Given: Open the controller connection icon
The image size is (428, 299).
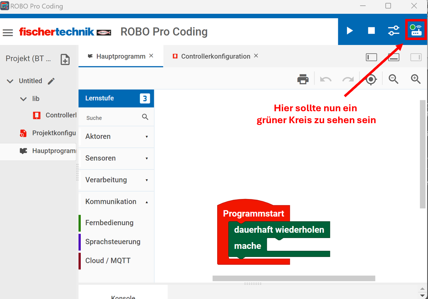Looking at the screenshot, I should (x=416, y=30).
